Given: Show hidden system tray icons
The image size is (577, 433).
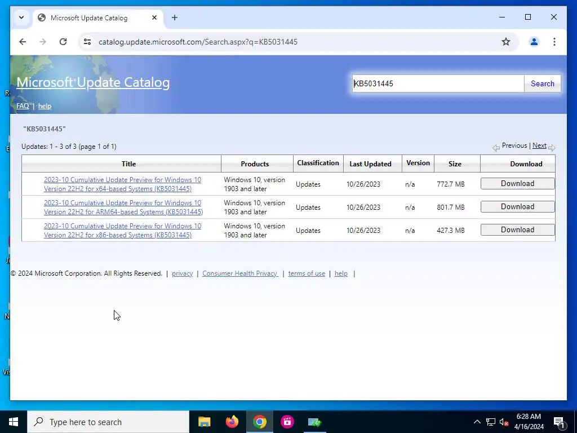Looking at the screenshot, I should point(477,422).
